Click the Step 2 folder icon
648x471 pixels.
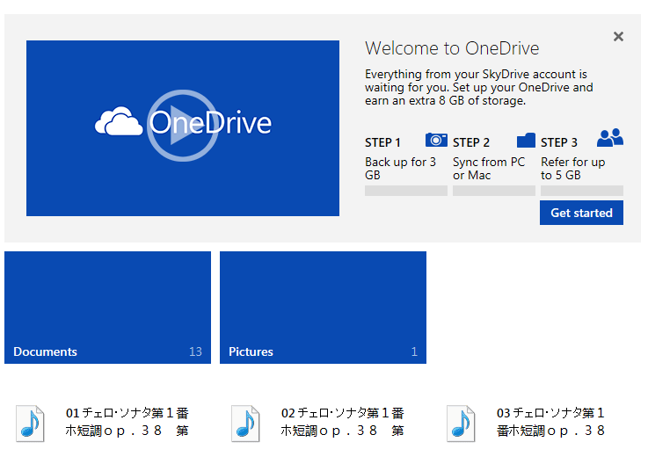[x=526, y=140]
